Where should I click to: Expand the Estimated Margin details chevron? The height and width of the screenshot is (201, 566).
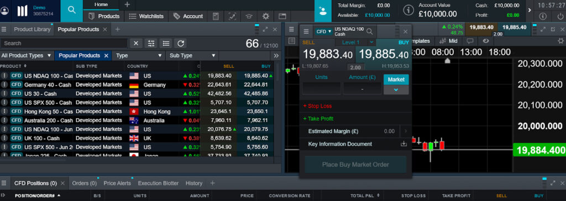click(406, 131)
